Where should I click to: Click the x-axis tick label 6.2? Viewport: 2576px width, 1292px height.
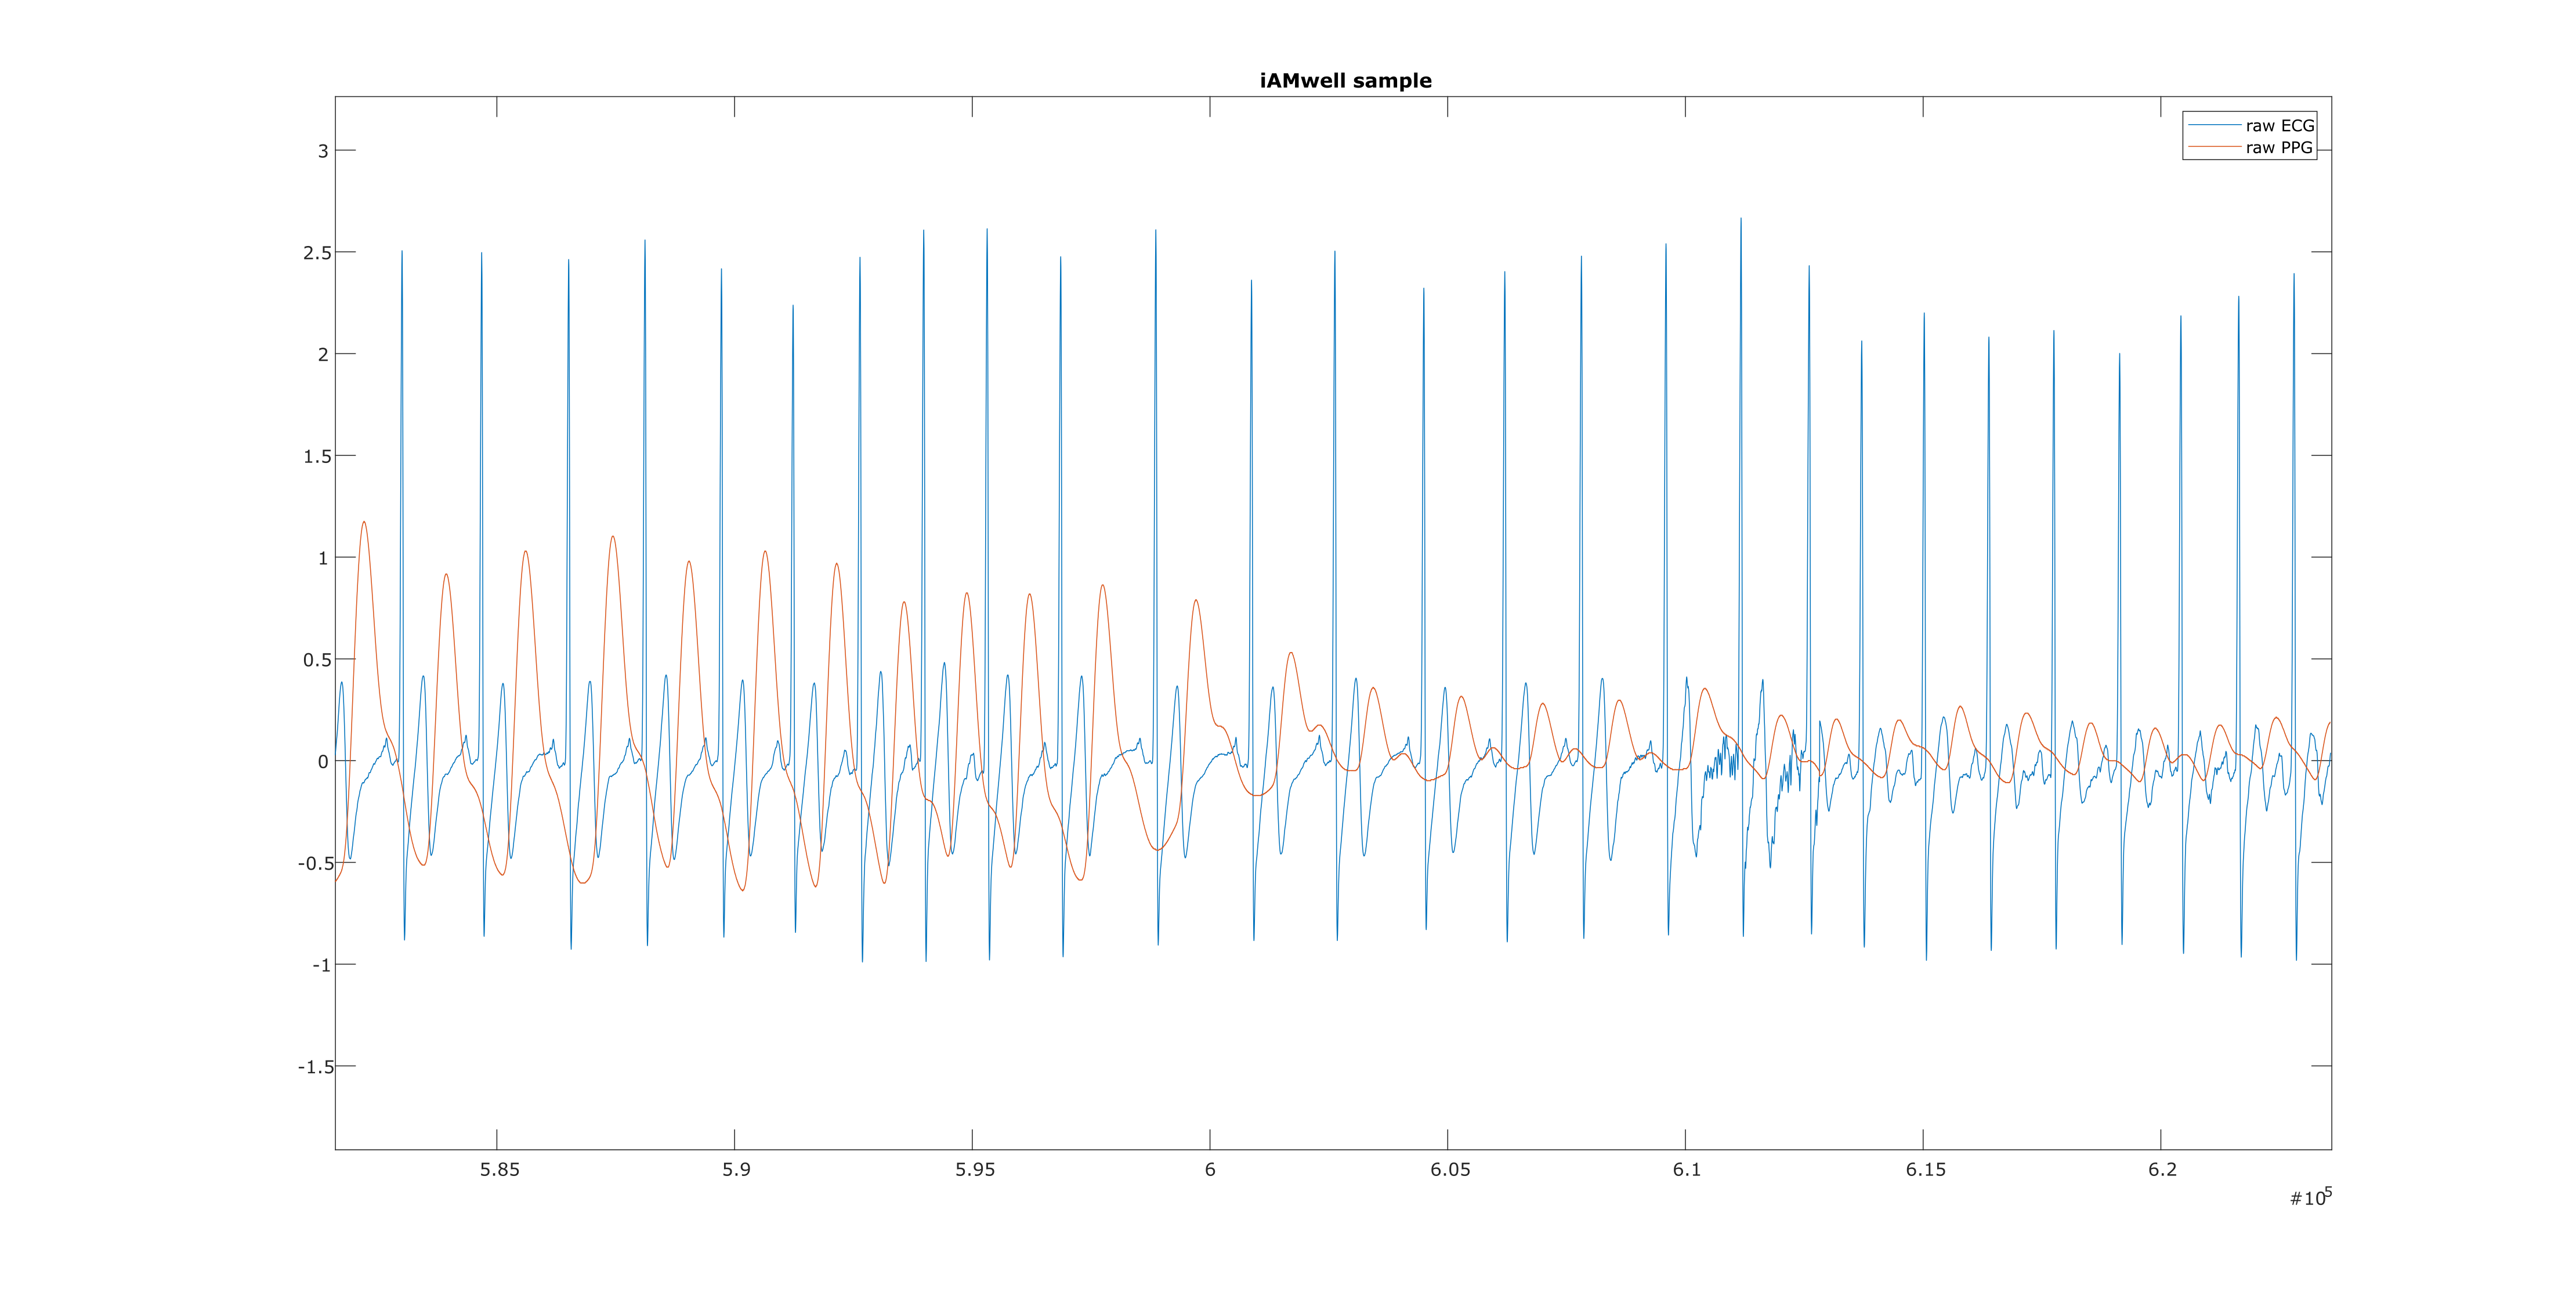(x=2162, y=1170)
